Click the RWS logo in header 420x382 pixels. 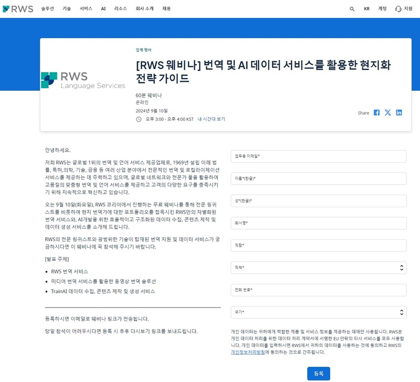click(18, 8)
